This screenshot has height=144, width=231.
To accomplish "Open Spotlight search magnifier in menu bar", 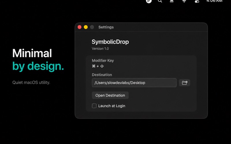I will click(160, 1).
